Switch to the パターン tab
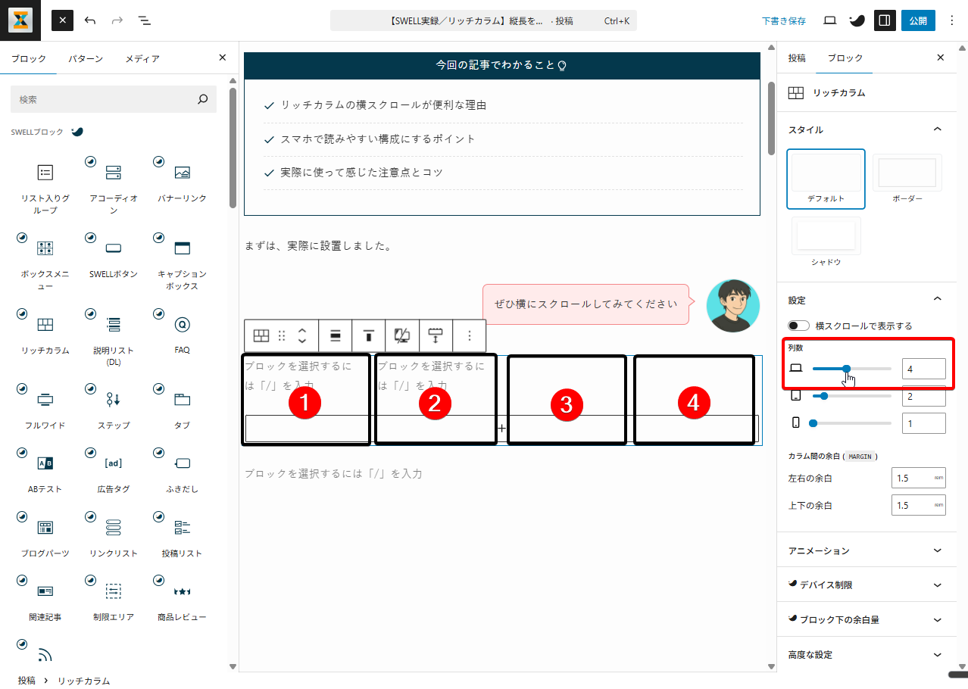Image resolution: width=968 pixels, height=689 pixels. (85, 58)
